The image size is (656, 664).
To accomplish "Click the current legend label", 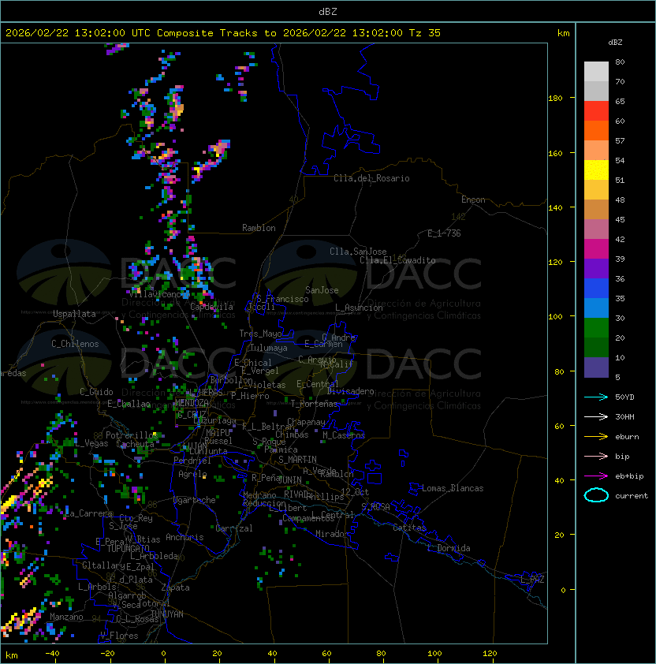I will coord(632,495).
